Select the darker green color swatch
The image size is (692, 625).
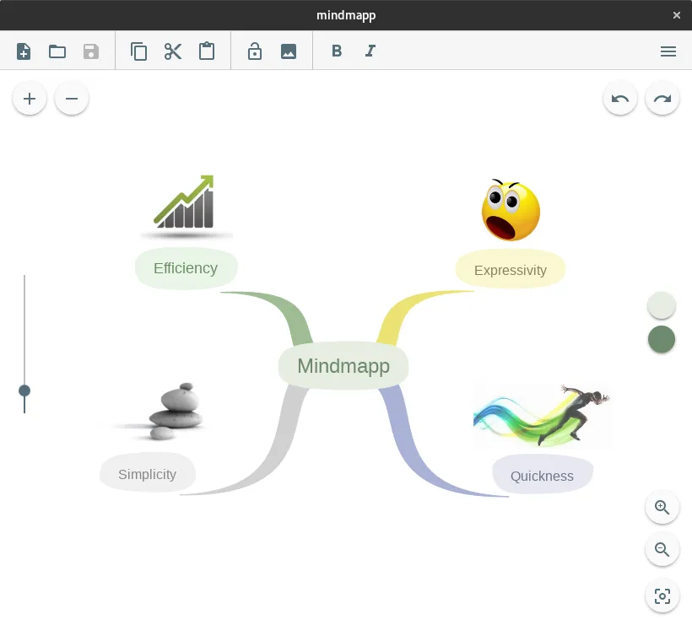(662, 340)
